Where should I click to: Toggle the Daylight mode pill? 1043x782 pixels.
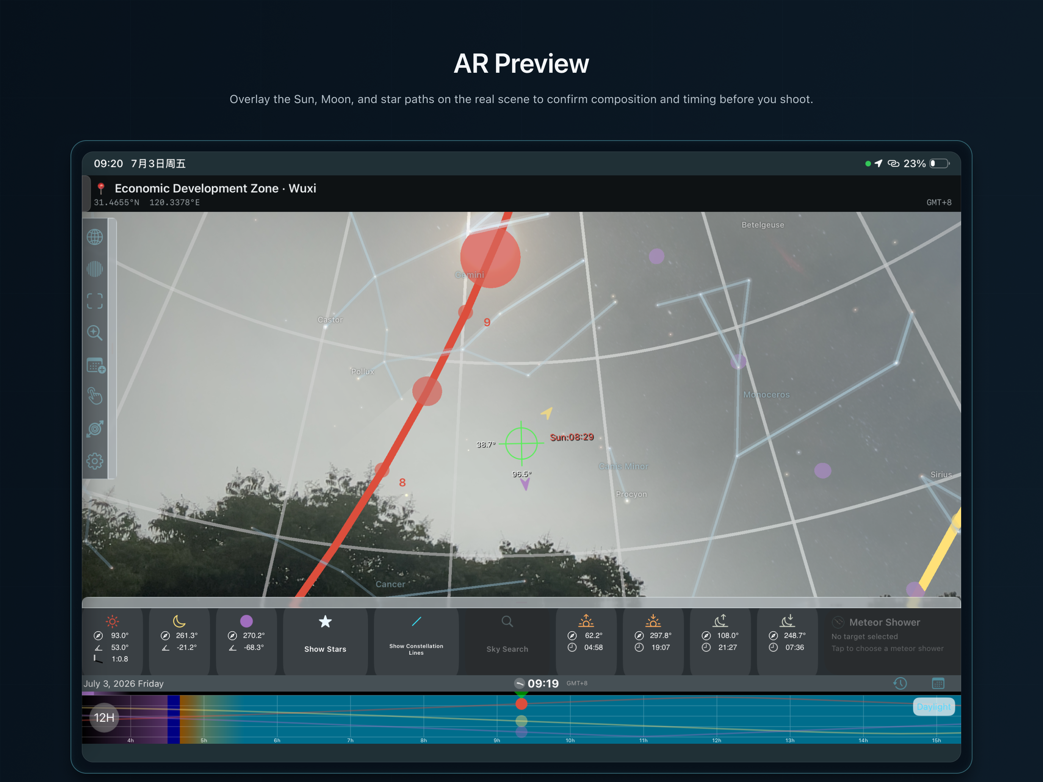pyautogui.click(x=933, y=707)
